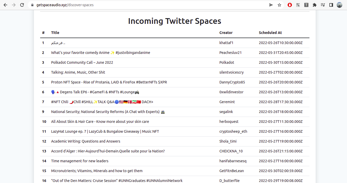View site lock security info

click(x=32, y=5)
